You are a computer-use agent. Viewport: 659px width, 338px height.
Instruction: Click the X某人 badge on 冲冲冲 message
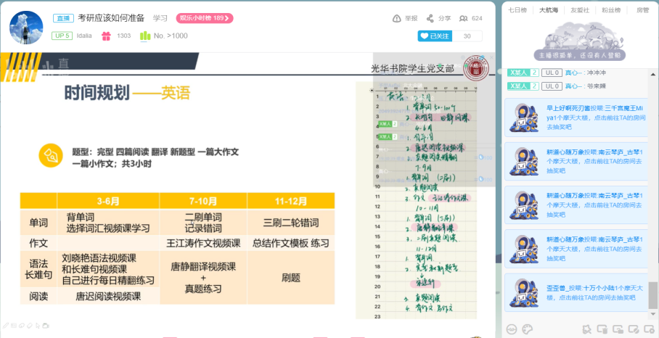pos(523,73)
